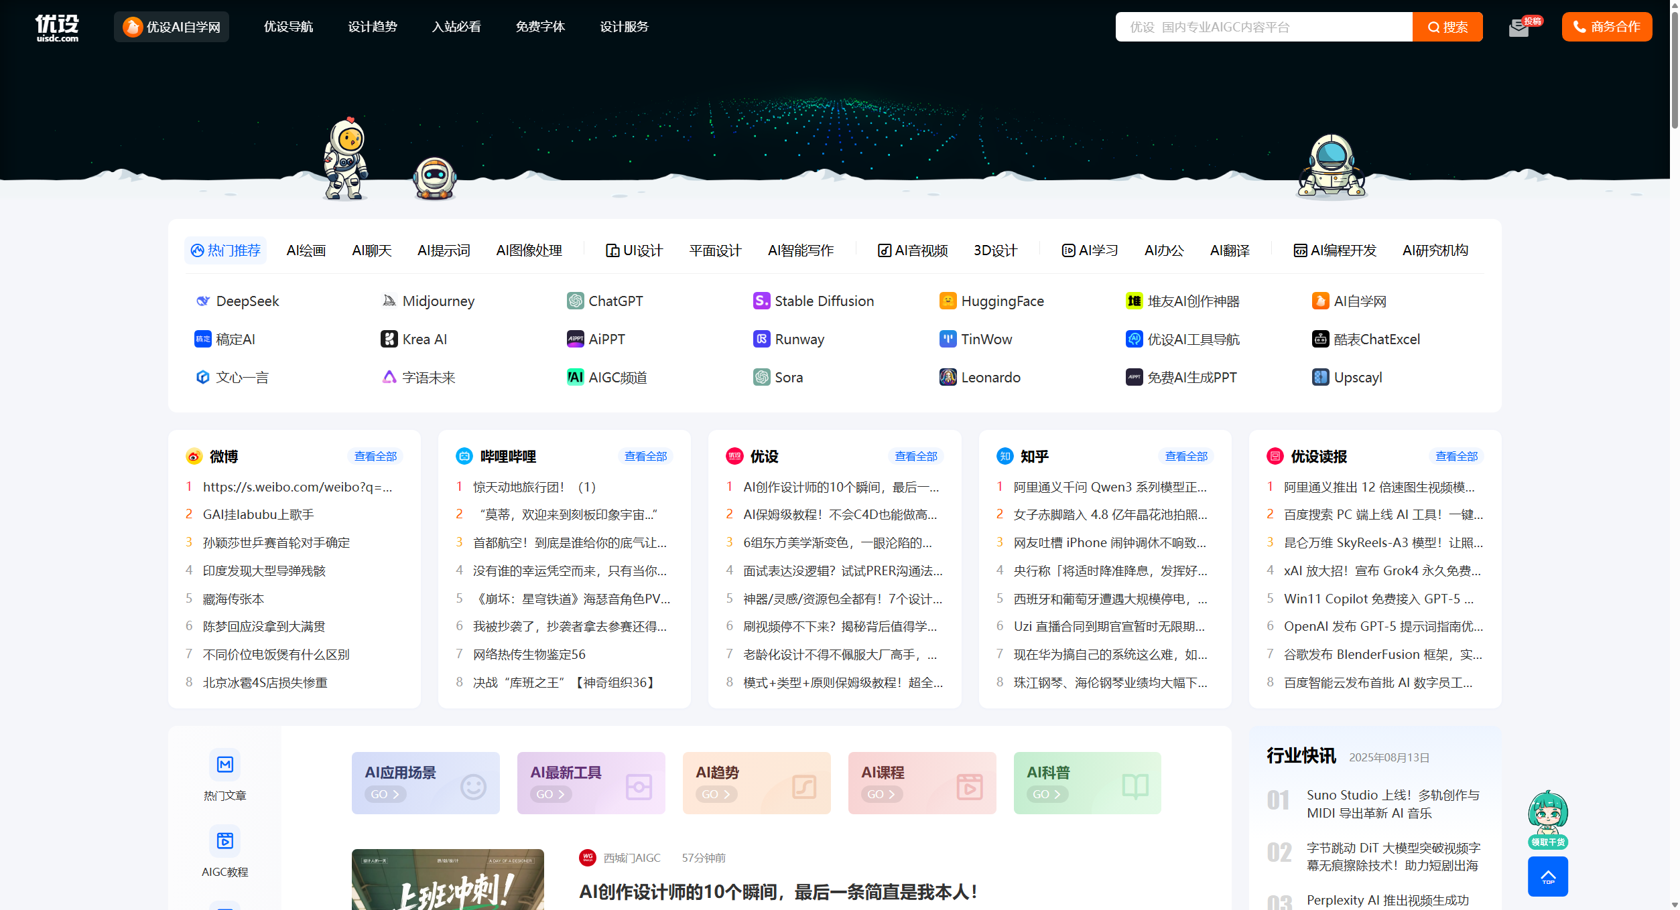Click the AI自学网 orange icon
1680x910 pixels.
click(x=1320, y=301)
